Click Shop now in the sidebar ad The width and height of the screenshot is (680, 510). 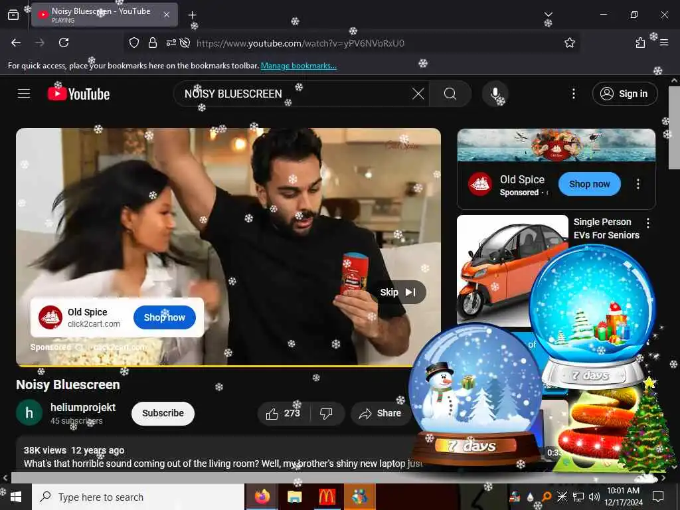tap(590, 184)
